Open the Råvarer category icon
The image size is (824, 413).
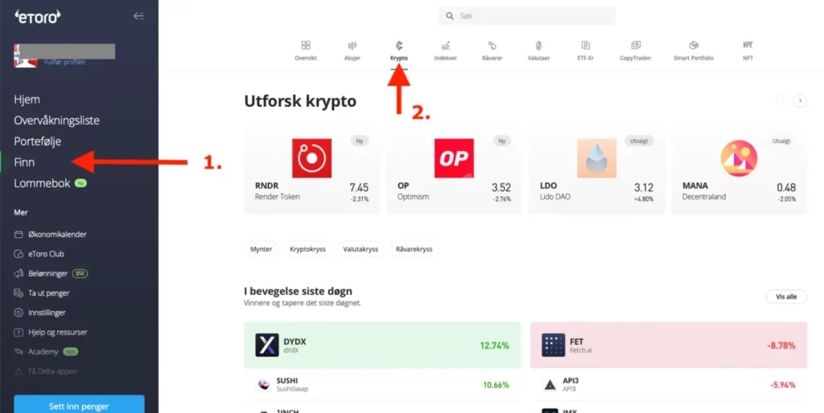coord(492,46)
